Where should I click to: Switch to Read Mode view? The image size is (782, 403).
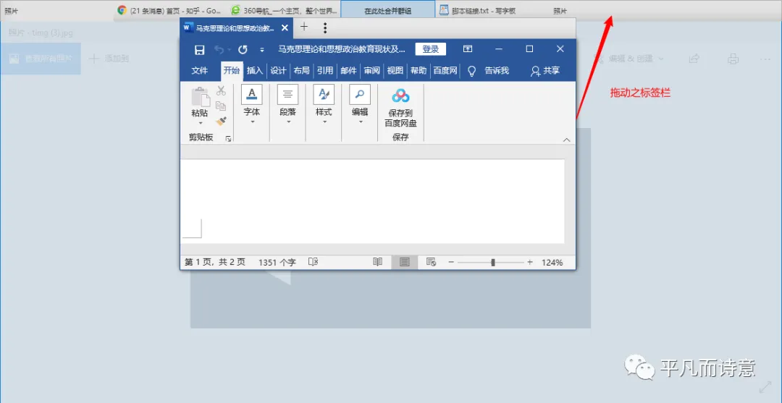point(378,262)
